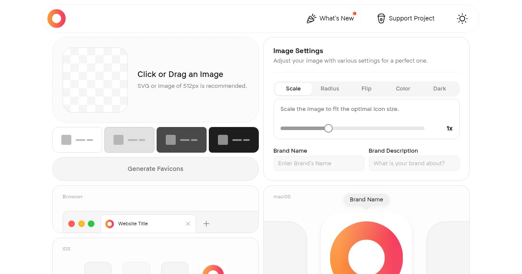522x274 pixels.
Task: Click the coffee cup Support Project icon
Action: (381, 18)
